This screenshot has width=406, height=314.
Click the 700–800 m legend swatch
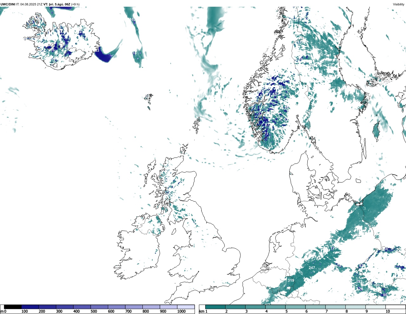tap(134, 307)
